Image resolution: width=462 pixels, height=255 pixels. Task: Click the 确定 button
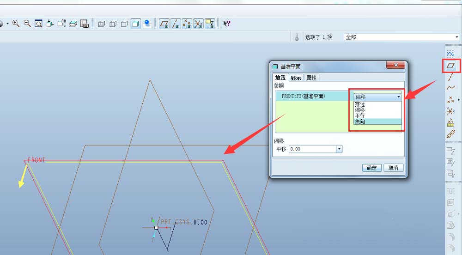[x=372, y=168]
